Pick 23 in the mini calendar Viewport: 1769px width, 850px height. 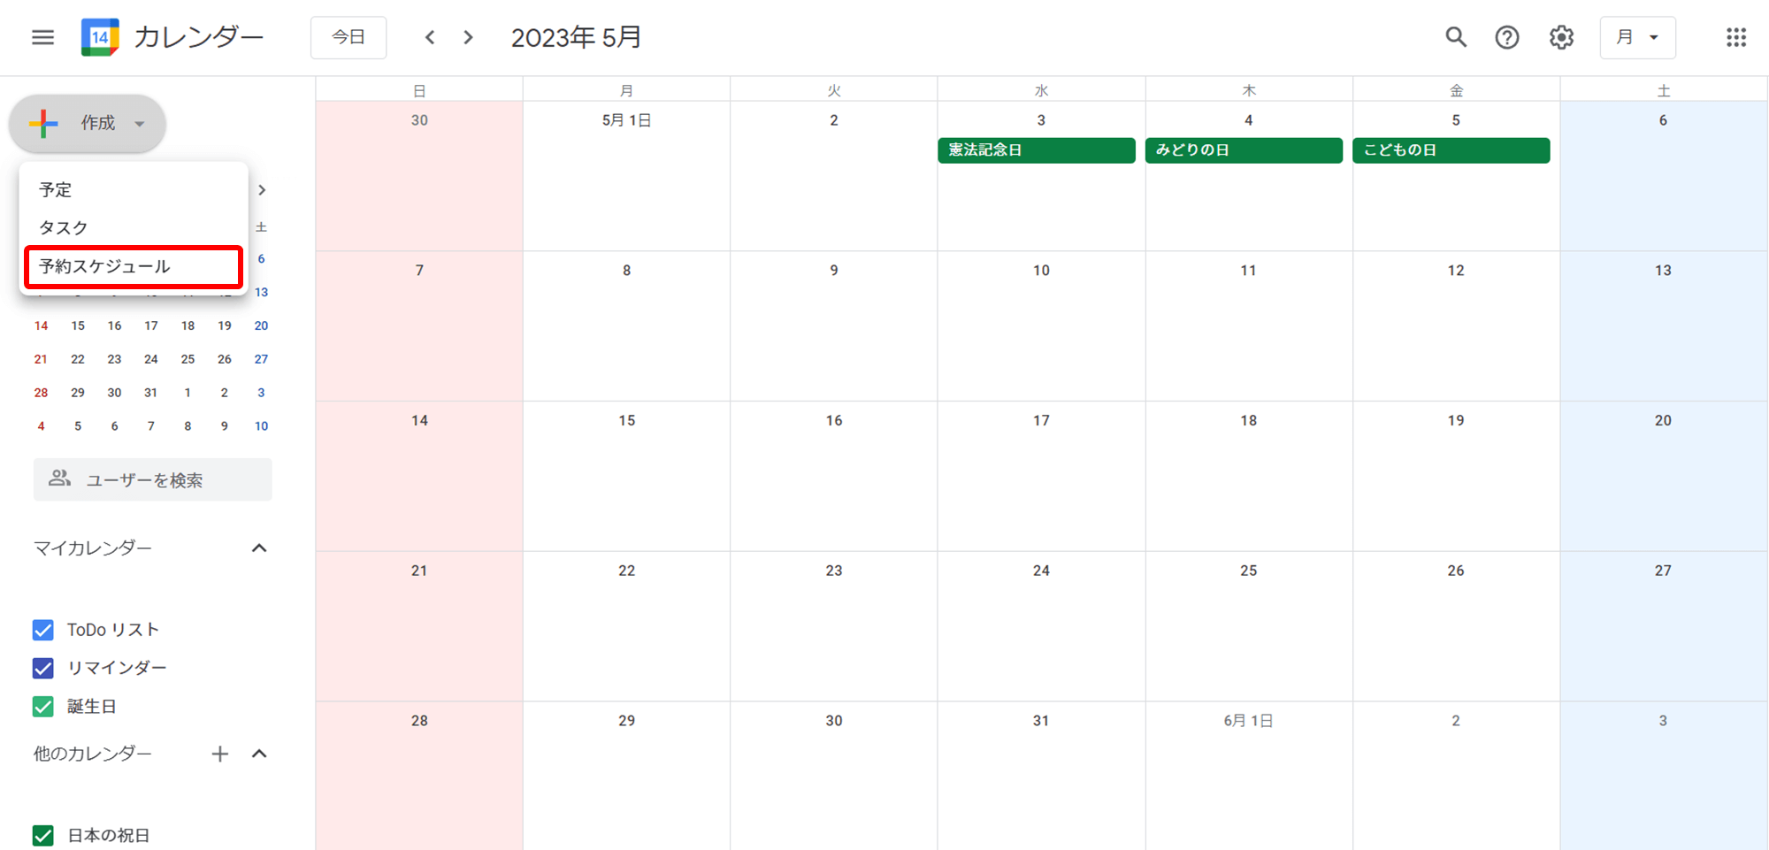click(114, 359)
